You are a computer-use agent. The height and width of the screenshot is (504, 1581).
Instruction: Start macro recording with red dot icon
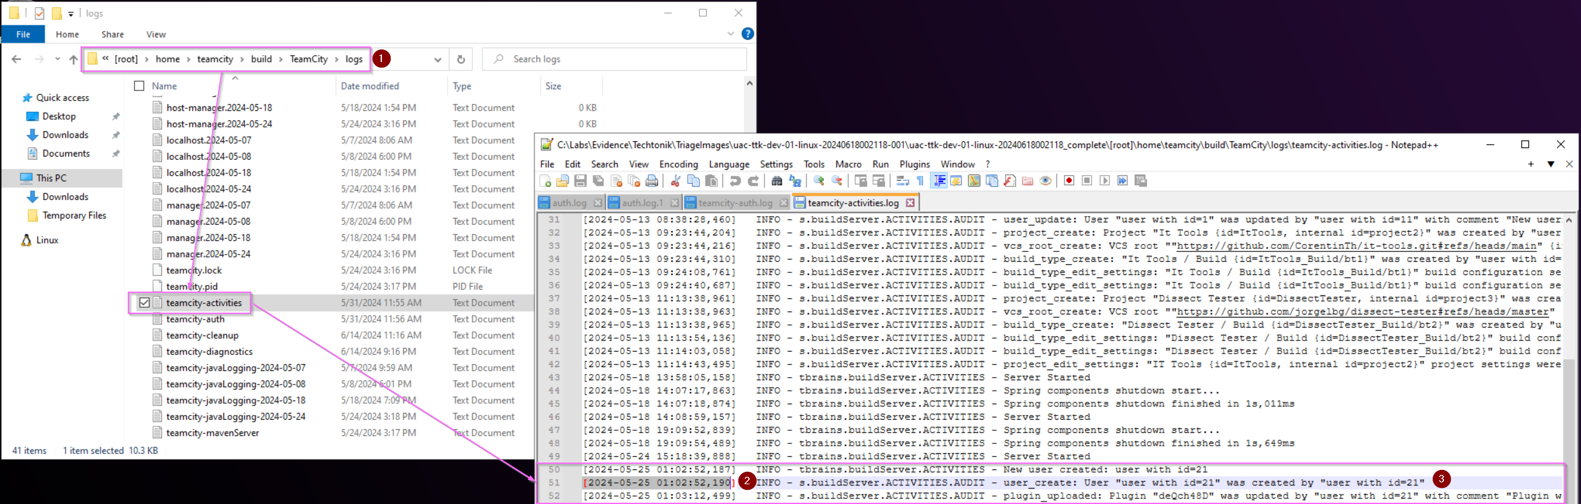[1069, 181]
